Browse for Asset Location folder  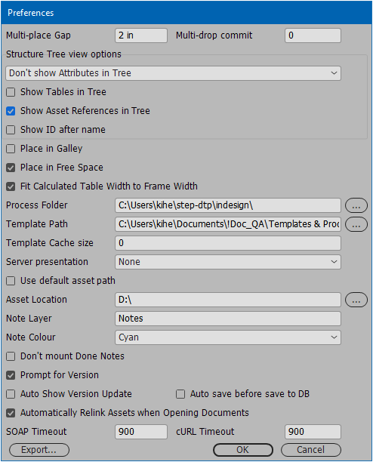[356, 300]
